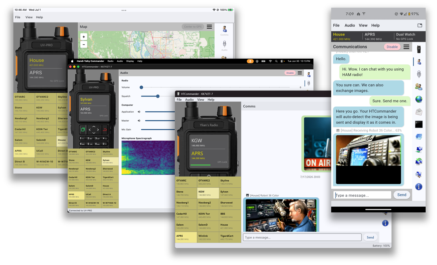Zoom out with the minus button on iPad map
This screenshot has width=437, height=265.
[84, 44]
